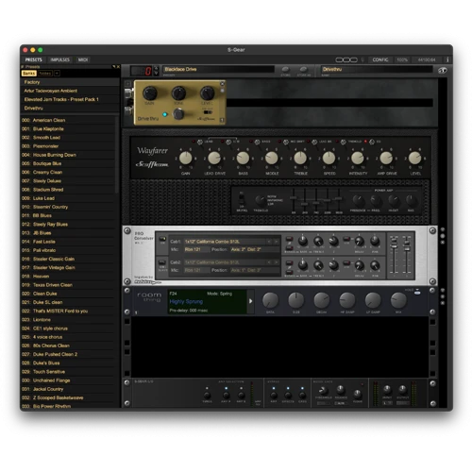
Task: Click the sample rate readout
Action: pyautogui.click(x=427, y=59)
